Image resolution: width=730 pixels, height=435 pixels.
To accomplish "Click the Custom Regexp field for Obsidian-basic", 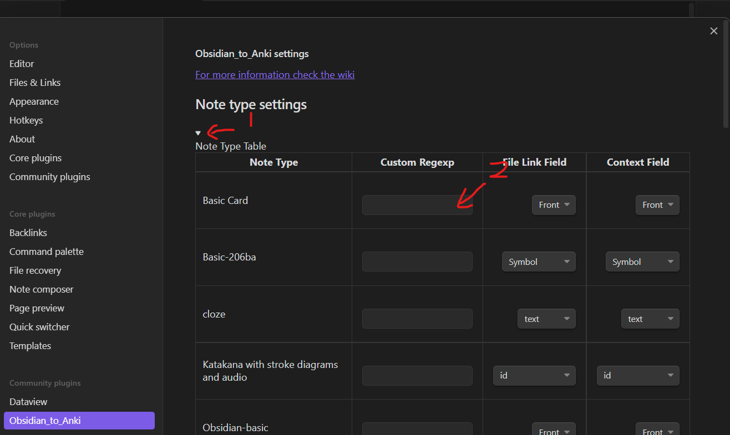I will pos(417,429).
